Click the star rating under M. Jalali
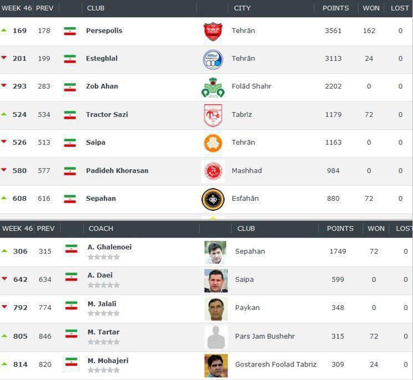This screenshot has height=380, width=413. click(104, 313)
